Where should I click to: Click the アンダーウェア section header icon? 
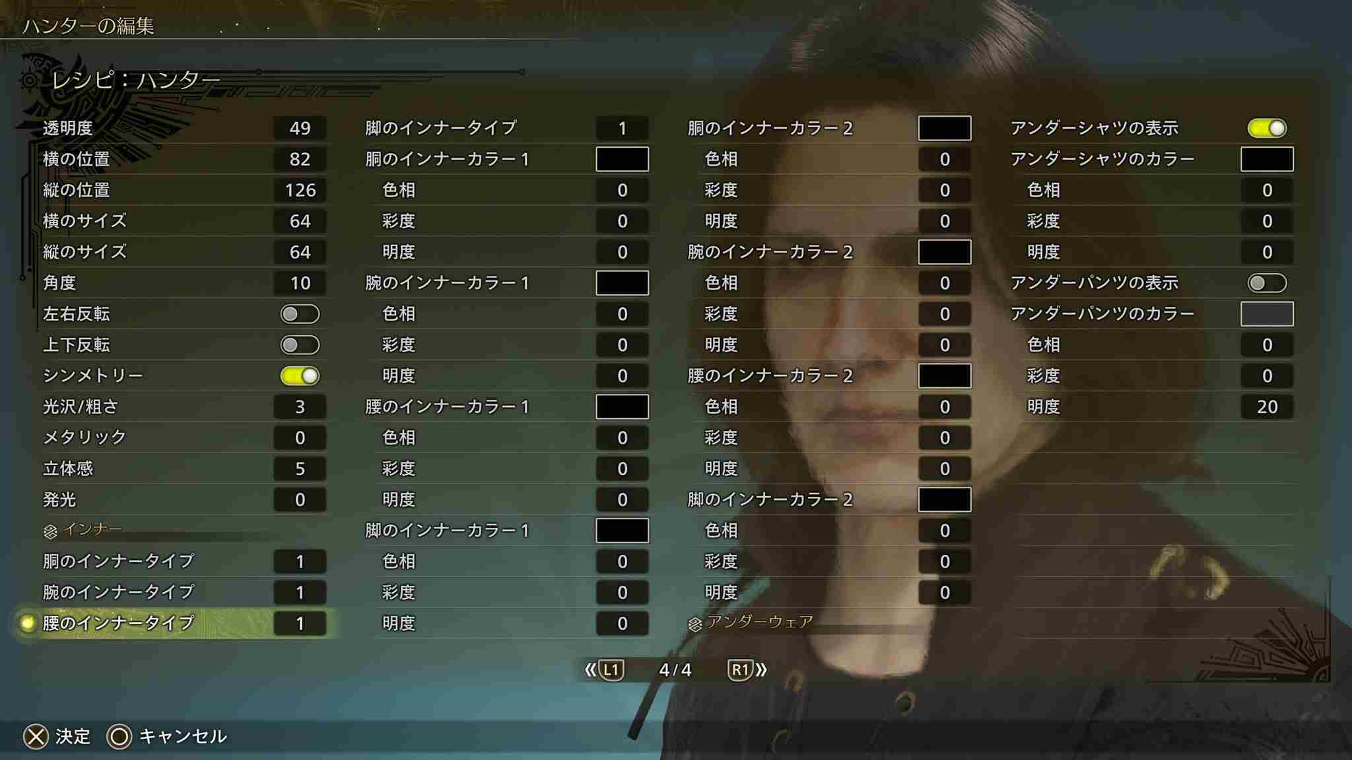694,624
